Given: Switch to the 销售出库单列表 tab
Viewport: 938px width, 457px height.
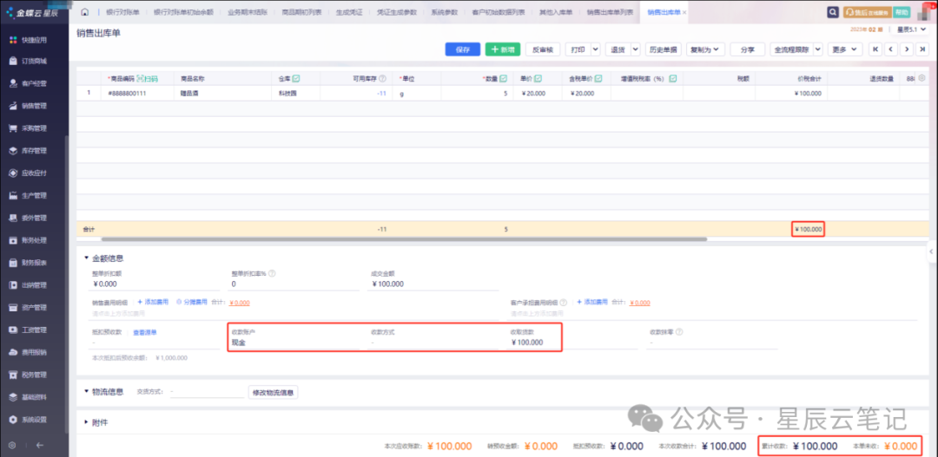Looking at the screenshot, I should (x=610, y=12).
